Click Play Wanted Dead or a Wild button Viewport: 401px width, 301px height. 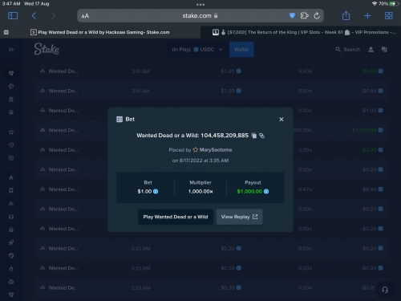point(176,217)
